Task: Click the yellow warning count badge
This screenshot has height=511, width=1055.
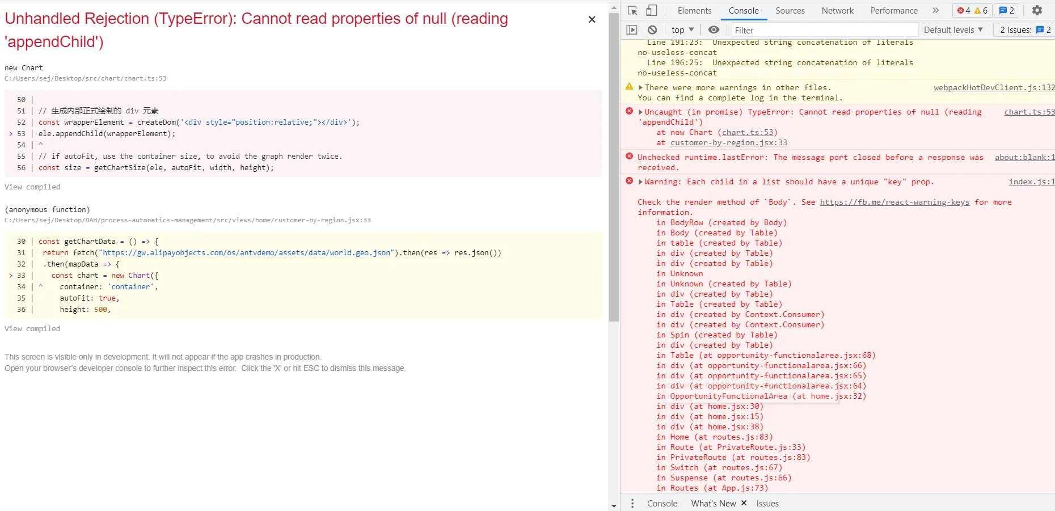Action: pos(981,10)
